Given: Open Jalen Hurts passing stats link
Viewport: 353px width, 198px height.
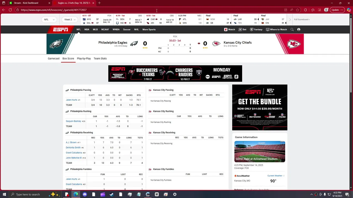Looking at the screenshot, I should [x=71, y=100].
